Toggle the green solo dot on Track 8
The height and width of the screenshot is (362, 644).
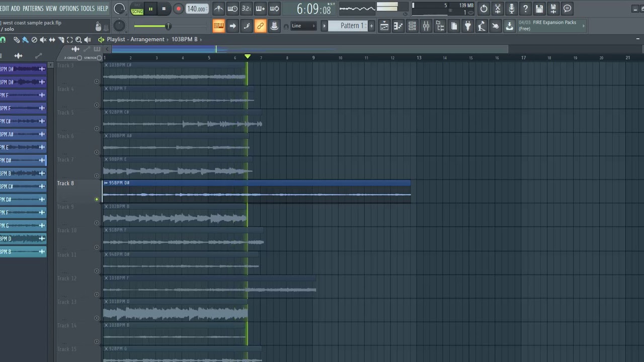point(97,200)
